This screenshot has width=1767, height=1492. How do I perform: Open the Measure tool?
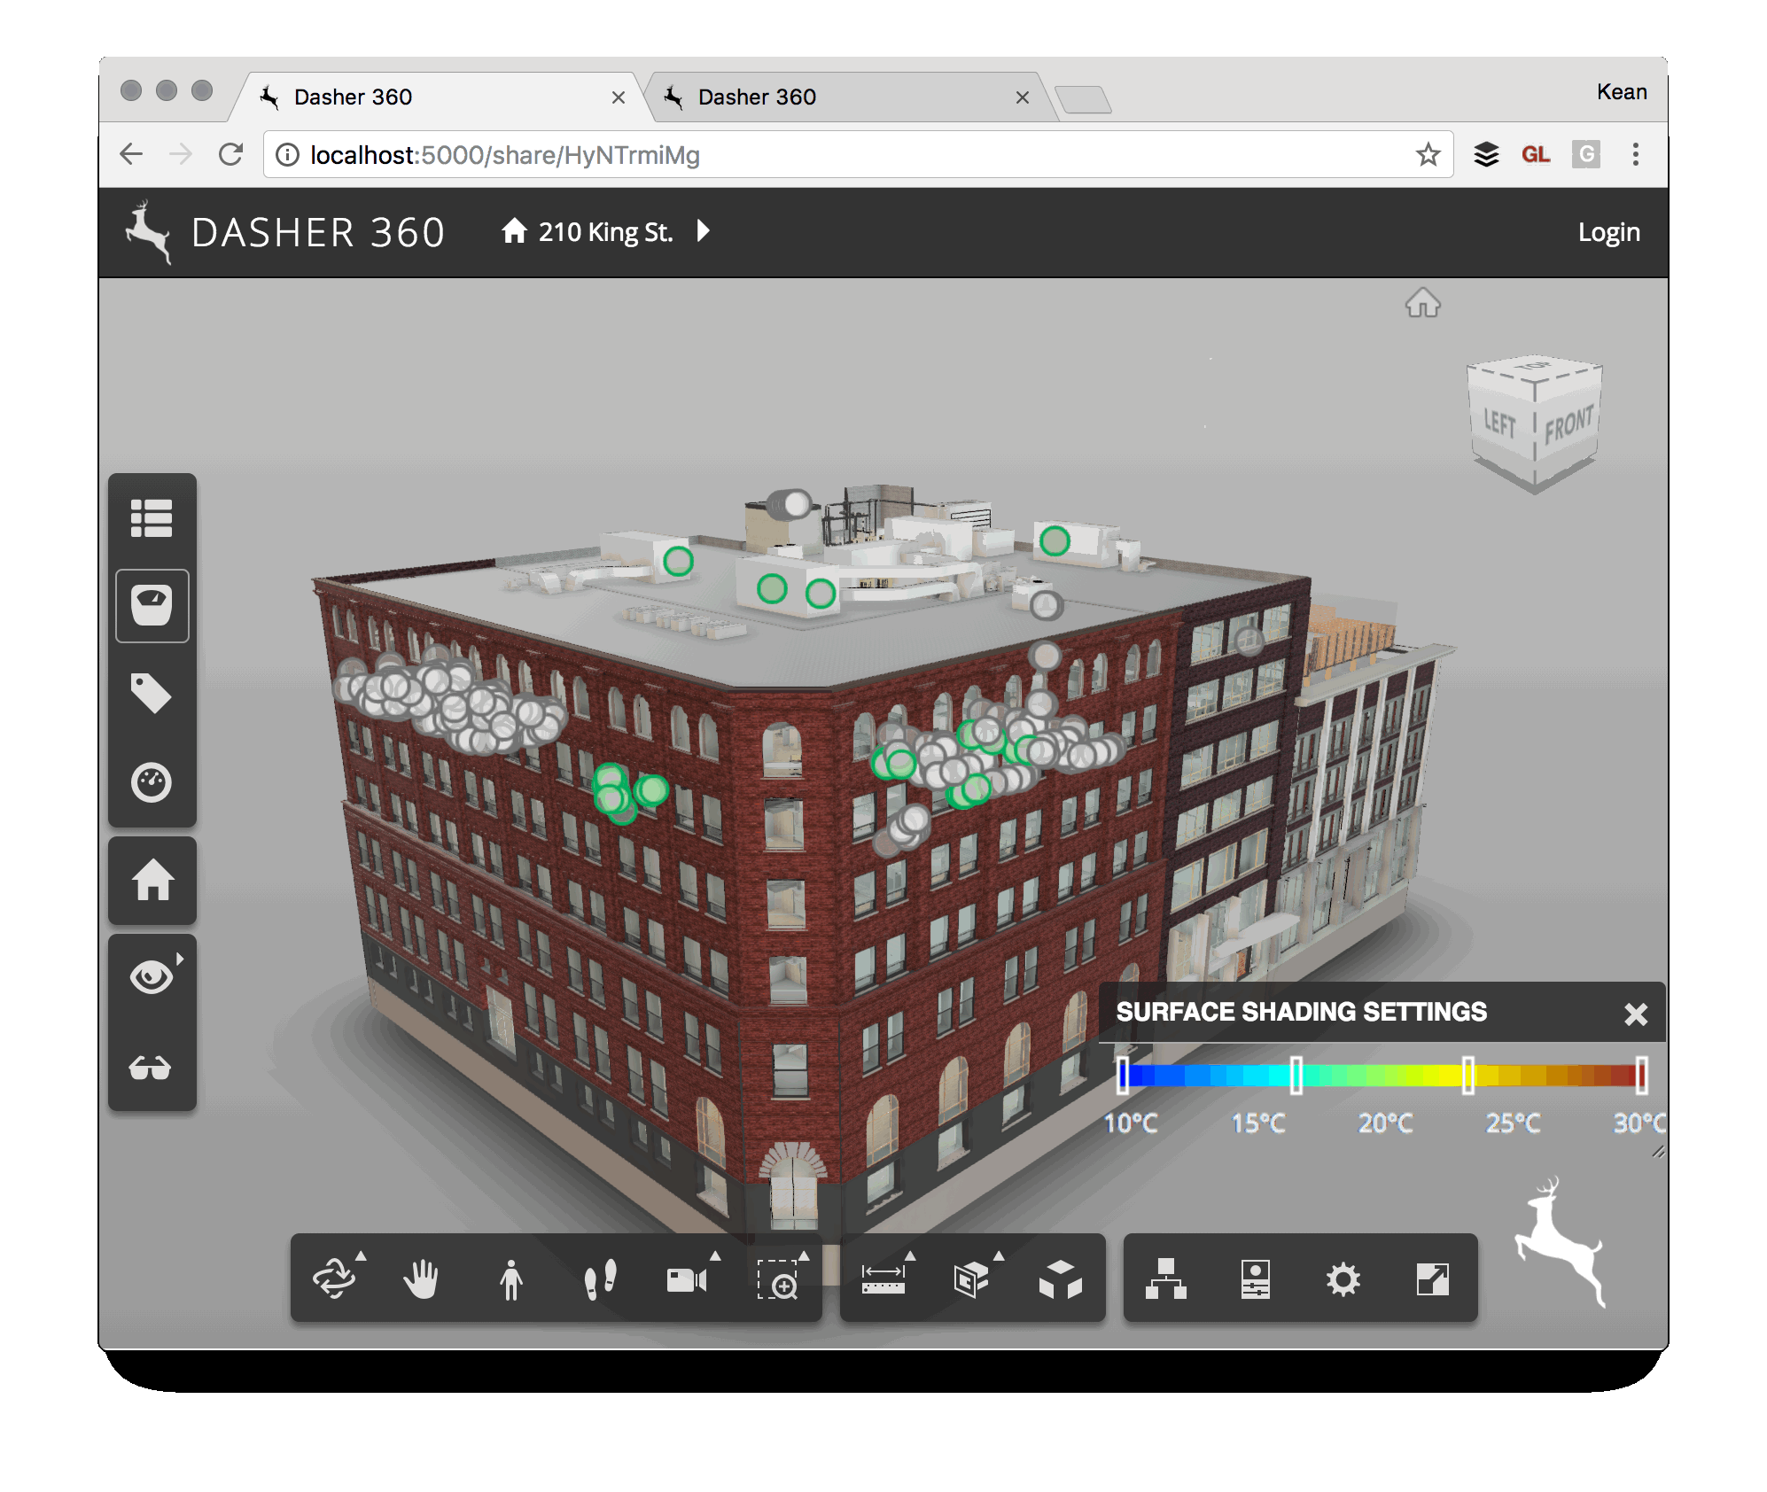[883, 1278]
